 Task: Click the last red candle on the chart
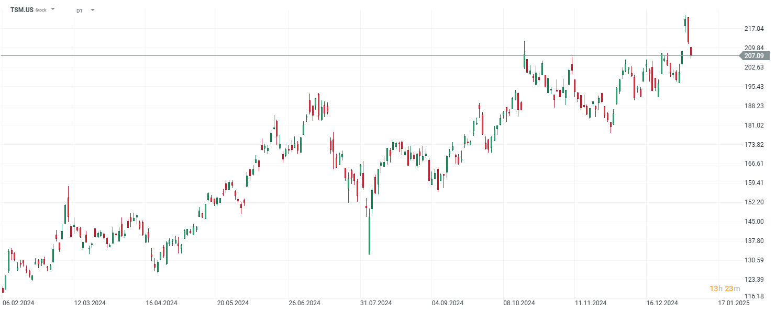click(691, 51)
